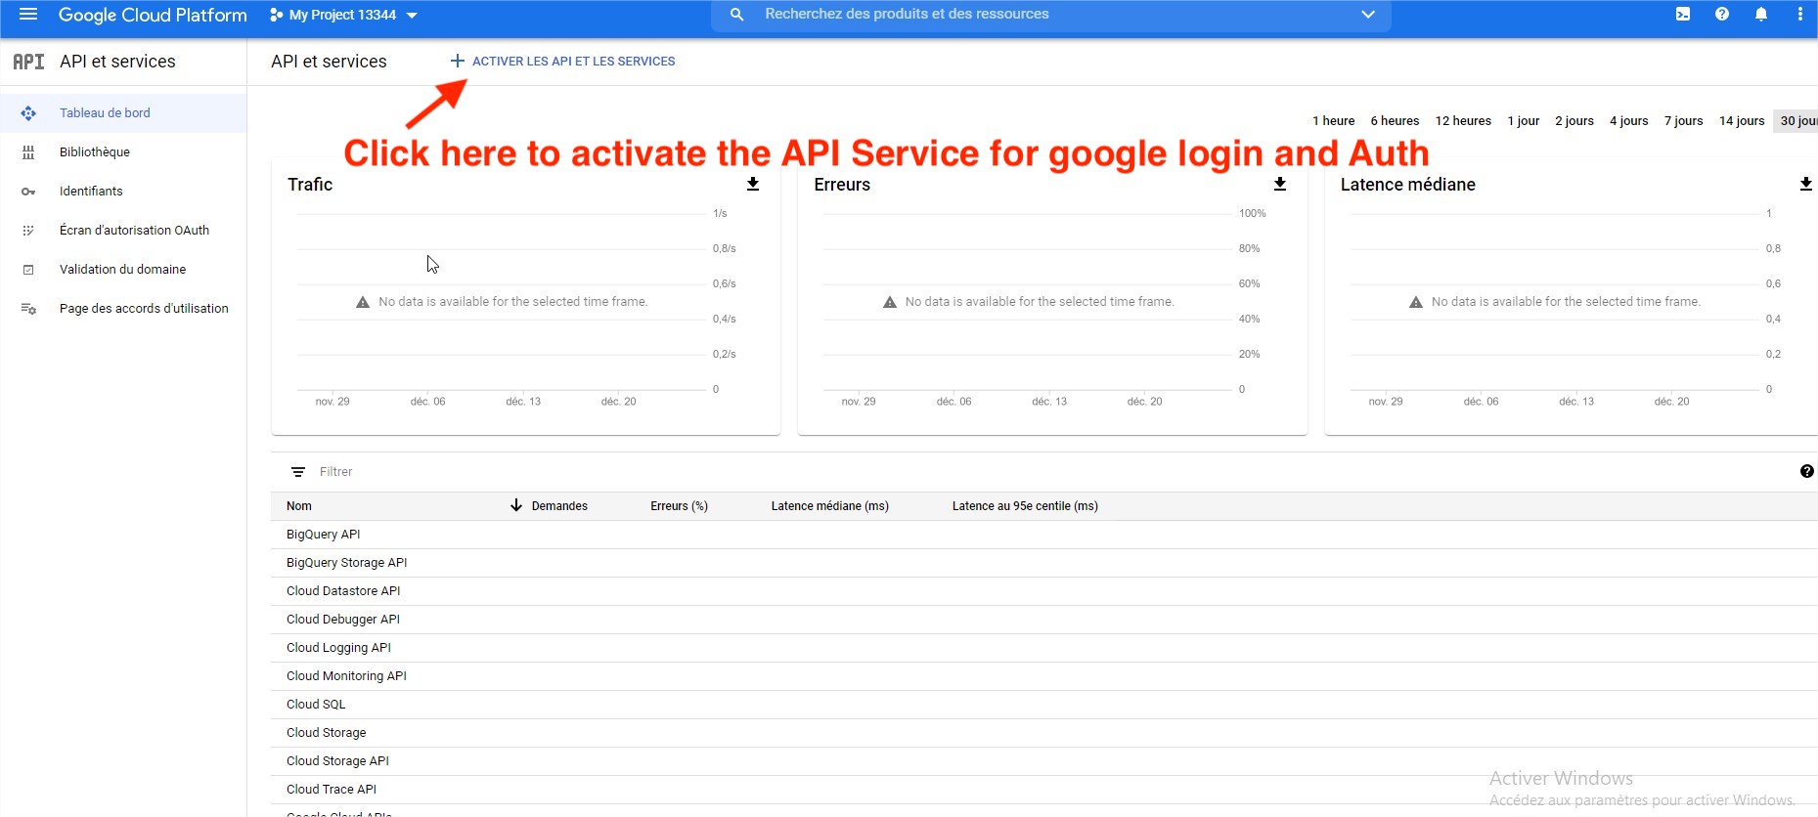Open BigQuery Storage API row
Image resolution: width=1818 pixels, height=817 pixels.
point(1044,563)
